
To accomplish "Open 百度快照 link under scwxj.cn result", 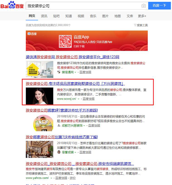I will pos(89,99).
